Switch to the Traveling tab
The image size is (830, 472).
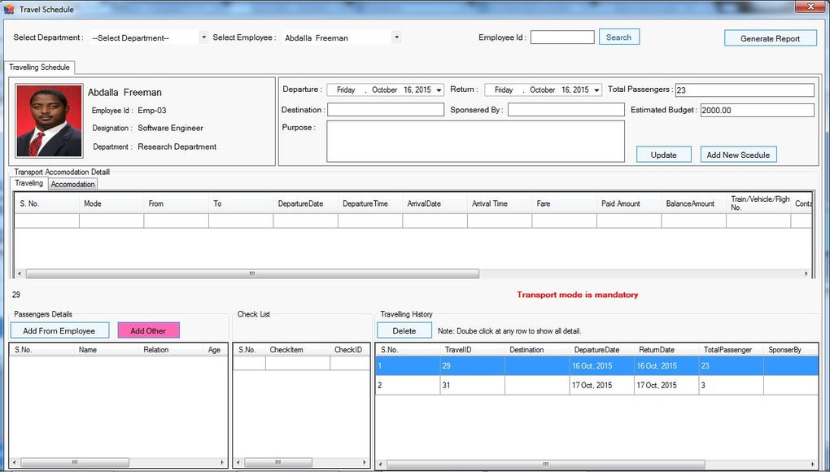point(29,183)
